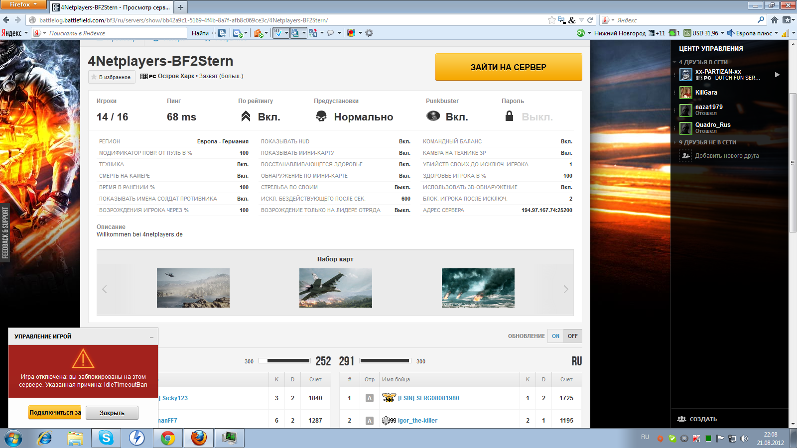Image resolution: width=797 pixels, height=448 pixels.
Task: Click the Найти search button
Action: tap(200, 33)
